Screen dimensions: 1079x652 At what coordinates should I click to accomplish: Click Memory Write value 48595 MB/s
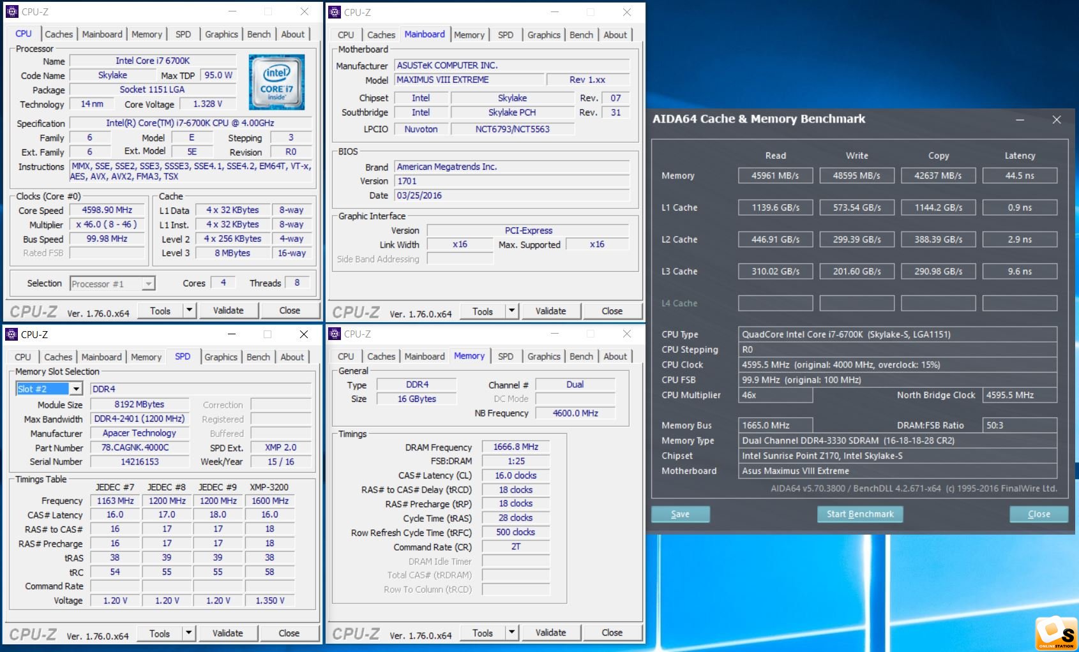(857, 175)
